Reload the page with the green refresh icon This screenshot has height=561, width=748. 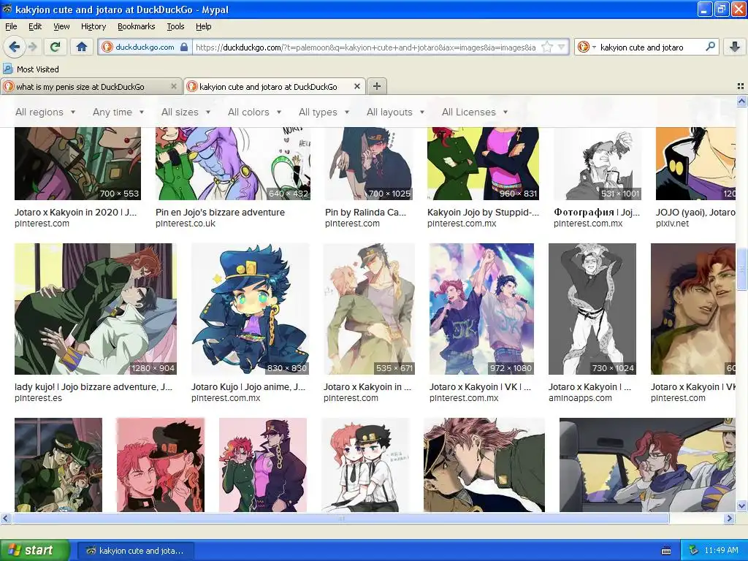55,47
